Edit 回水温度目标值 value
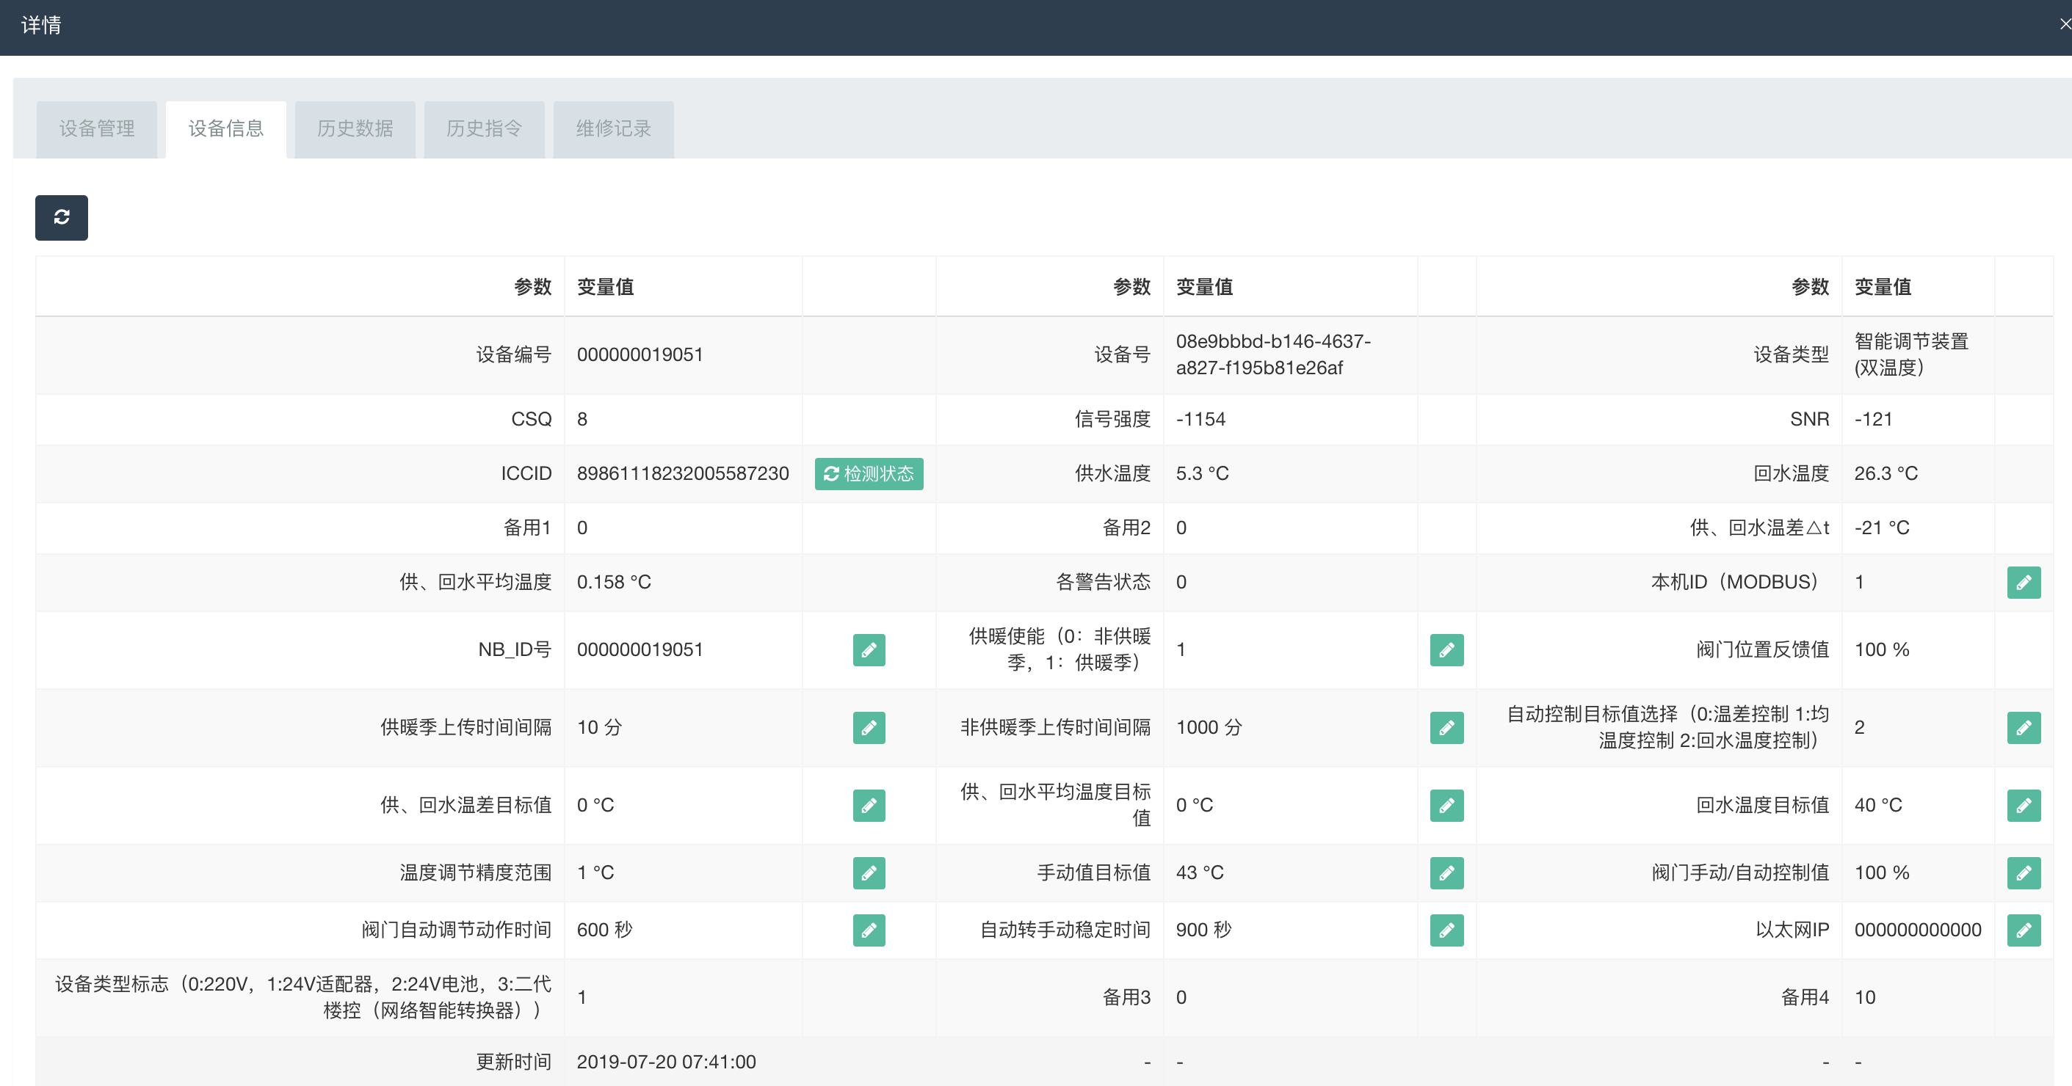 coord(2023,805)
